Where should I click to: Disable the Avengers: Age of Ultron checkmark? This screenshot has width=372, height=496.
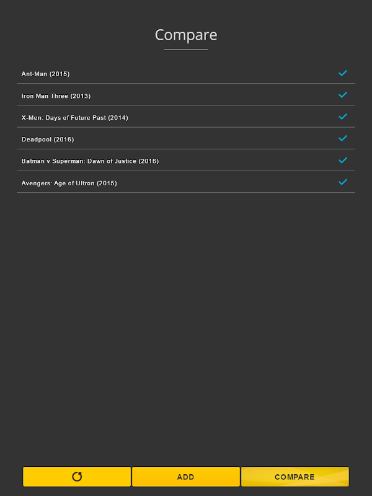click(343, 182)
